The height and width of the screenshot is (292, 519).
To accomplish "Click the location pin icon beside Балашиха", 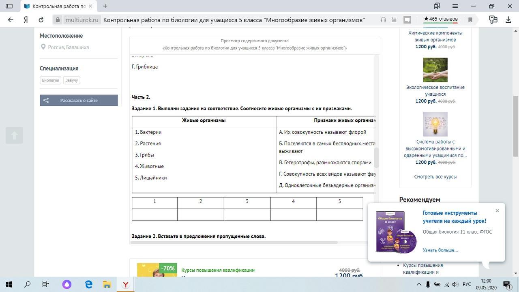I will point(43,47).
